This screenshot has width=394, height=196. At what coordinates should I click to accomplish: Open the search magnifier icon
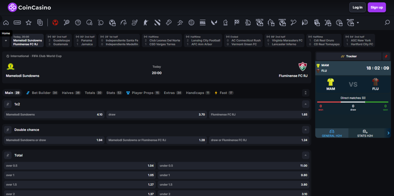tap(387, 23)
